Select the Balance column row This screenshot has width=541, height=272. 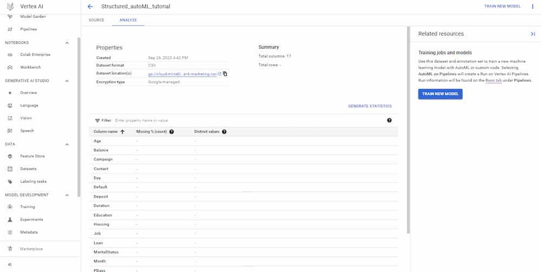pyautogui.click(x=243, y=150)
